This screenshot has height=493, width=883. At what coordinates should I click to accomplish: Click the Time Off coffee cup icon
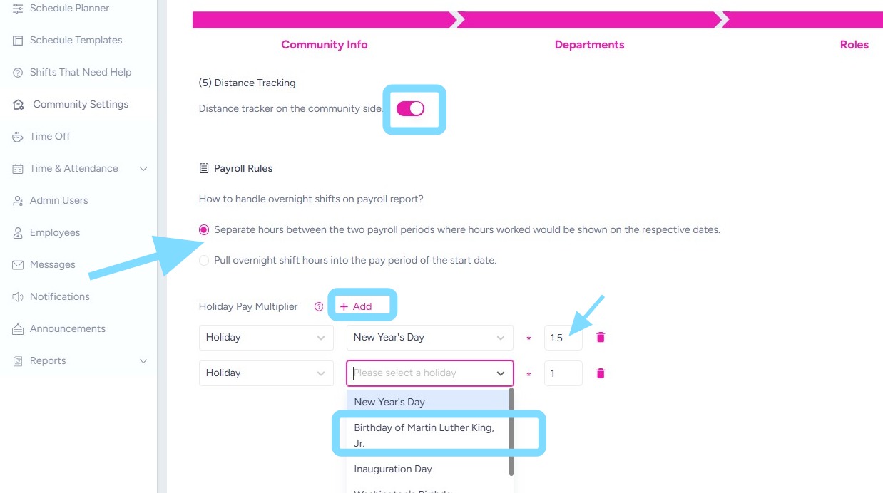18,137
